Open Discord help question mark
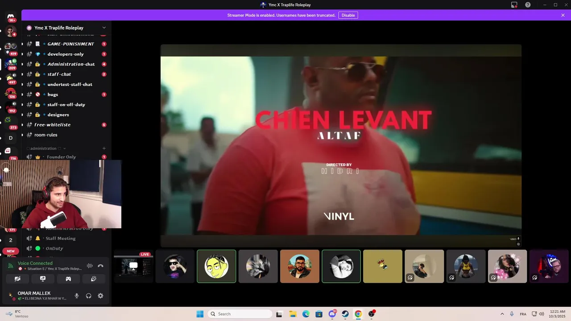Screen dimensions: 571x321 pos(528,5)
